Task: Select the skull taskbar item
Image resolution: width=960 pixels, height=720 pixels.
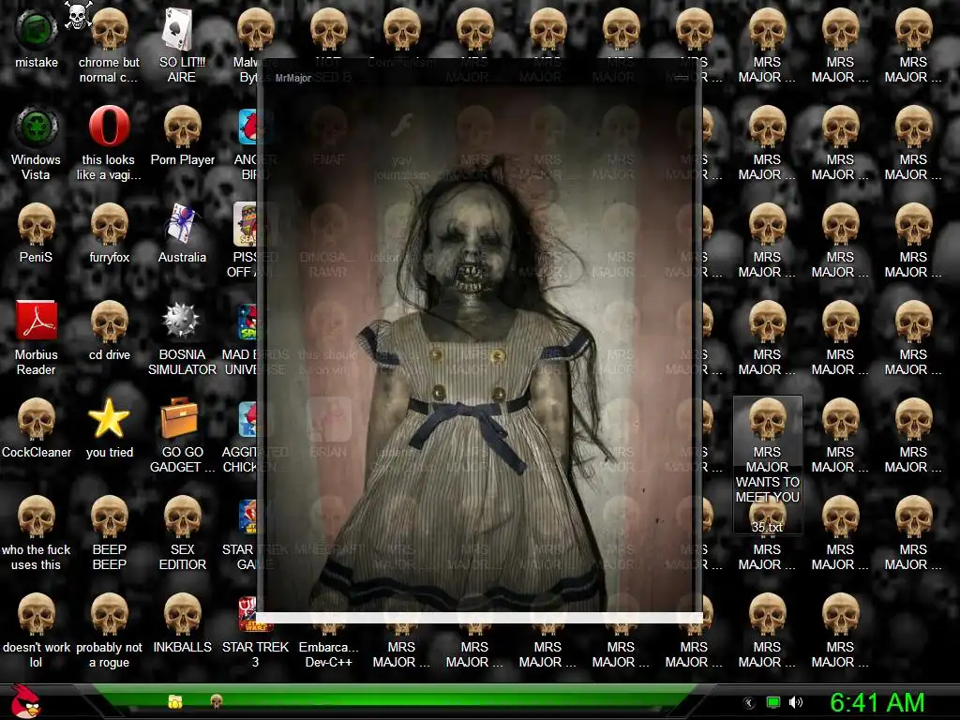Action: pos(217,701)
